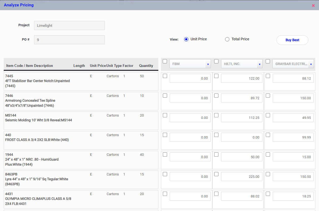Check the select-all box for HILTI, INC. column
The width and height of the screenshot is (319, 211).
[216, 61]
